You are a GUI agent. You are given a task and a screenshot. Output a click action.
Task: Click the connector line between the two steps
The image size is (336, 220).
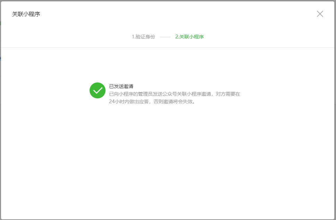point(165,37)
